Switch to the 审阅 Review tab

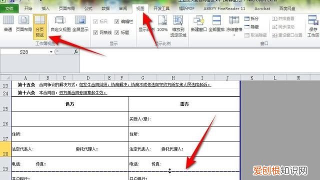pos(123,8)
